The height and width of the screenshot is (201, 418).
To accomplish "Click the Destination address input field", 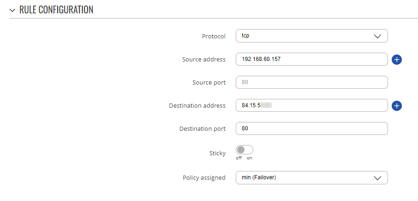I will [x=311, y=105].
